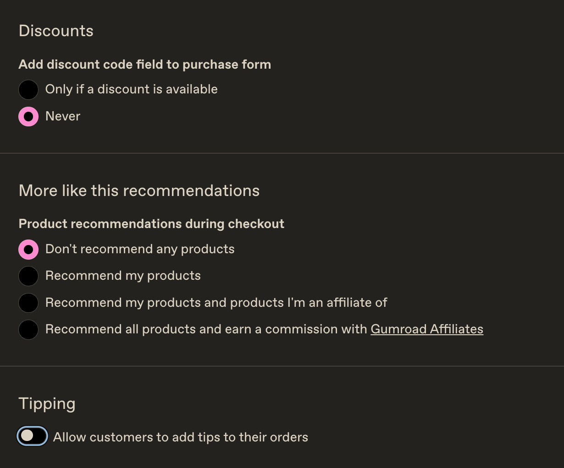Click the selected pink discount radio
This screenshot has width=564, height=468.
pyautogui.click(x=28, y=116)
